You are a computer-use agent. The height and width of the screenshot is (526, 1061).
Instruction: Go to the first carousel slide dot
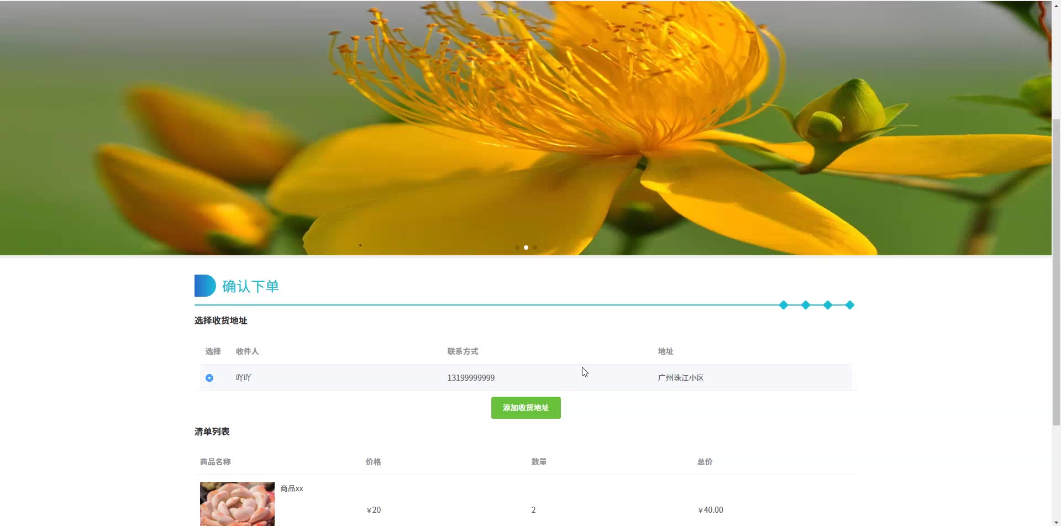(x=517, y=248)
